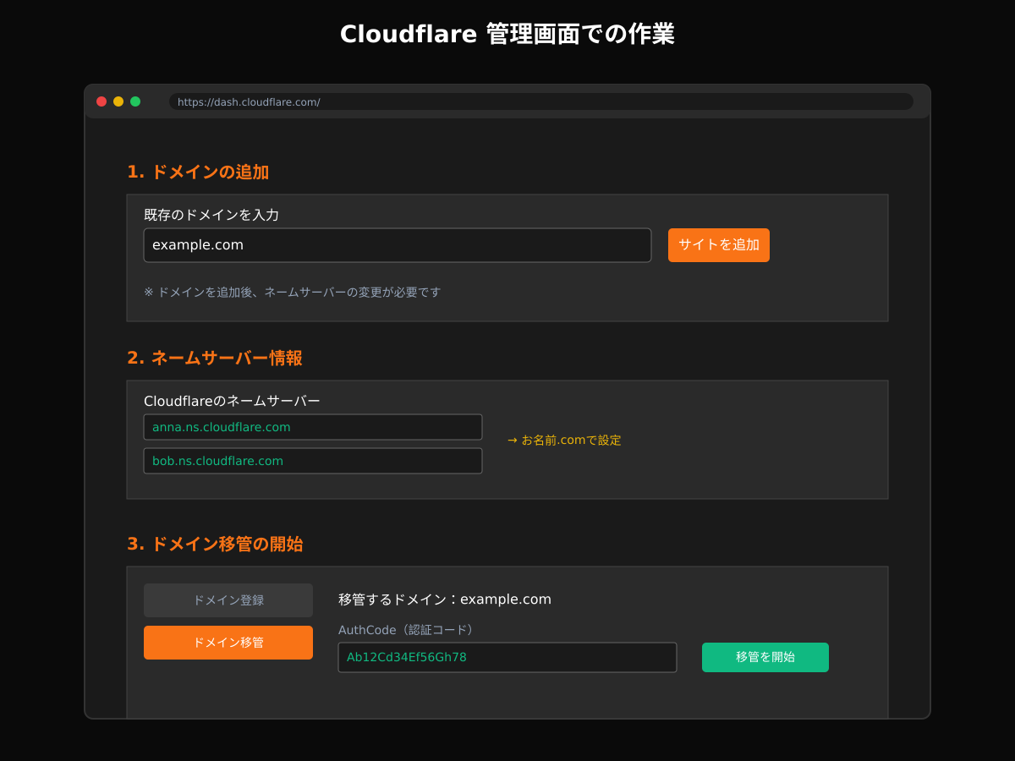Focus the example.com domain input field
Screen dimensions: 1015x761
398,245
